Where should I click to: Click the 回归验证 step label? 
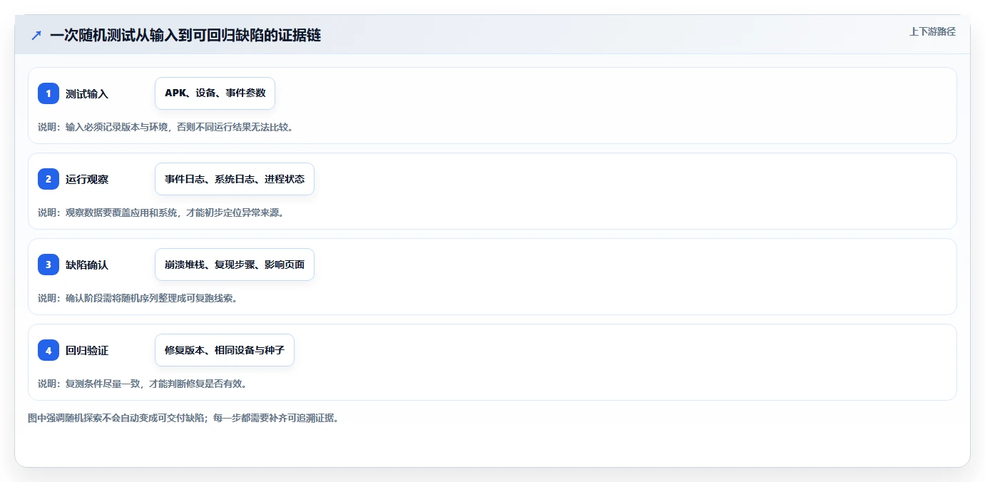pos(87,351)
